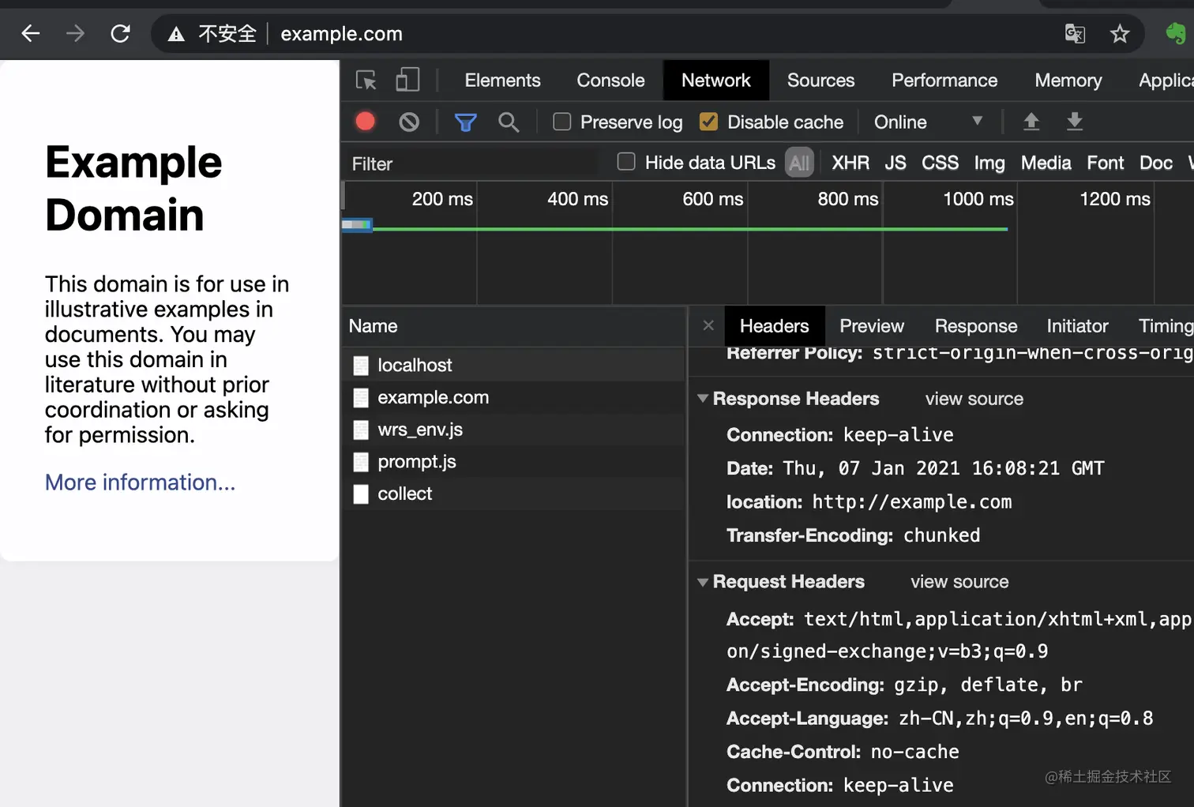Enable the Preserve log checkbox
1194x807 pixels.
(x=562, y=122)
